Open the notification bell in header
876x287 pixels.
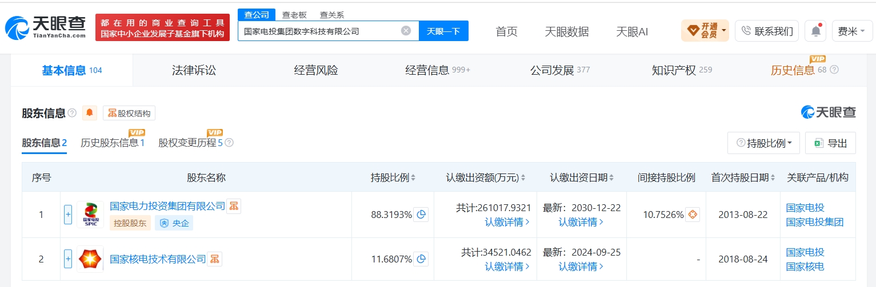point(816,31)
